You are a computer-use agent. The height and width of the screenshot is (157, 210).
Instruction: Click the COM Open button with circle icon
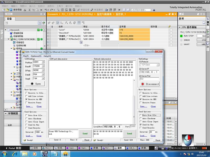[x=36, y=84]
